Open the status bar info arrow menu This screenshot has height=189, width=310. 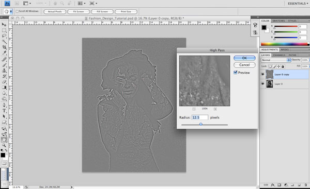point(72,187)
